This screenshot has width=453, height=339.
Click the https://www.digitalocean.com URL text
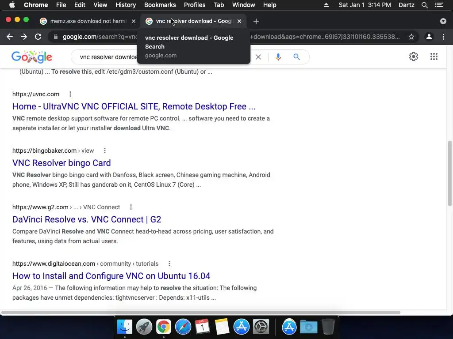(54, 264)
